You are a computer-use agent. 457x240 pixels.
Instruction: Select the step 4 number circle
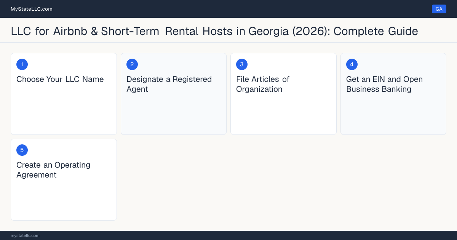pyautogui.click(x=352, y=64)
